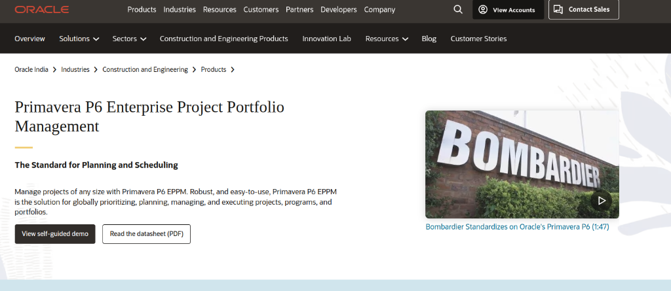Open the Company top menu
The image size is (671, 291).
379,9
